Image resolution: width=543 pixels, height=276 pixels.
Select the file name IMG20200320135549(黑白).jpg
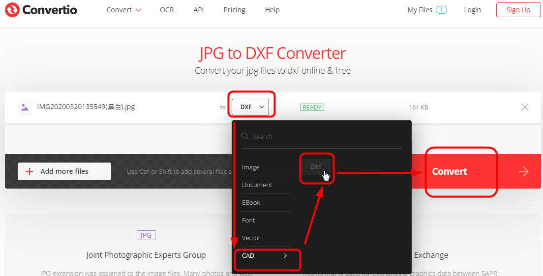86,107
